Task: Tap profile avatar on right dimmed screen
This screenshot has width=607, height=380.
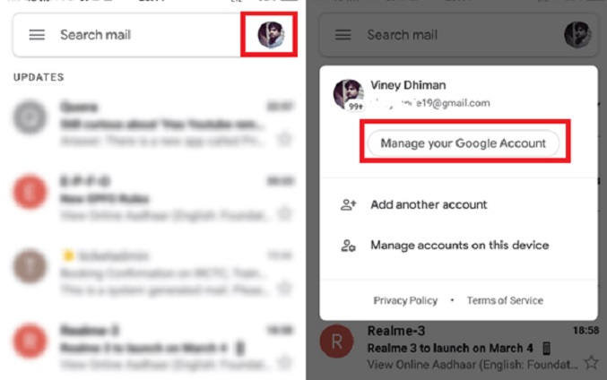Action: pyautogui.click(x=577, y=35)
